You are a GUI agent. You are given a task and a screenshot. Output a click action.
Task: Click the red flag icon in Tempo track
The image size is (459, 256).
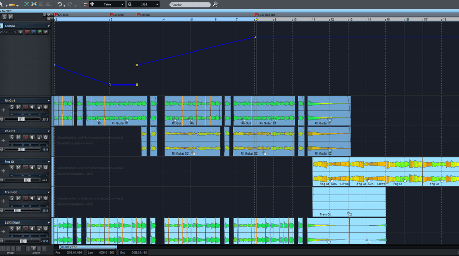coord(27,32)
